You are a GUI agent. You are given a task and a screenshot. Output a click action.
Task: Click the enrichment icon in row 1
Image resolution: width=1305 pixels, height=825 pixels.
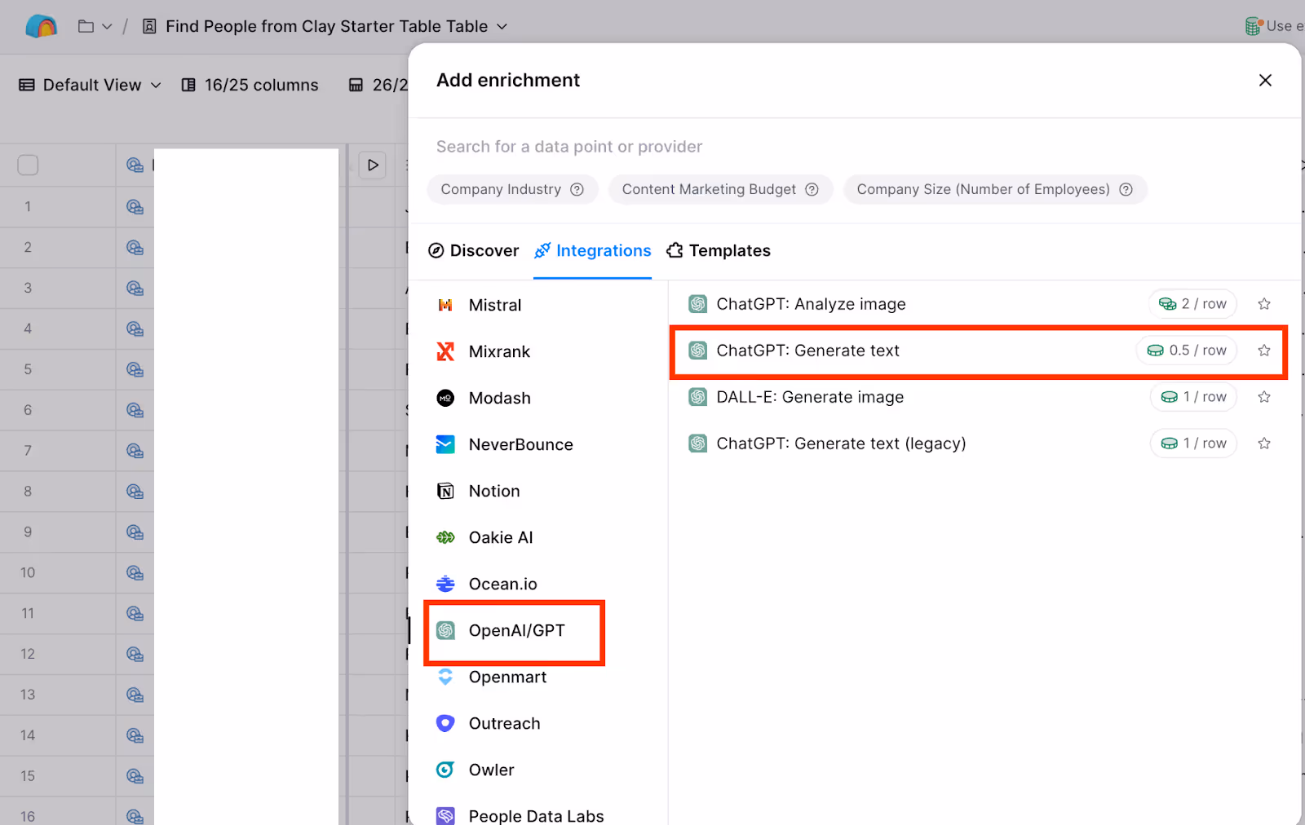[x=135, y=207]
